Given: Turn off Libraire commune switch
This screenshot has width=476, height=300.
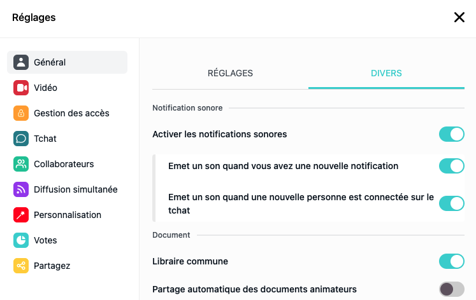Looking at the screenshot, I should point(451,261).
